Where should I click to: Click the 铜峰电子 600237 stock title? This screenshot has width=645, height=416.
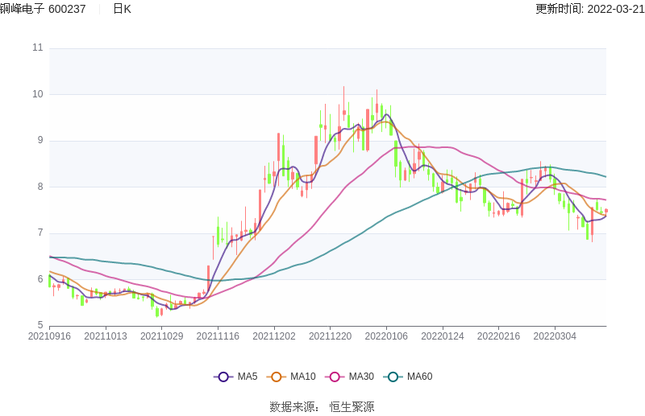(x=44, y=9)
